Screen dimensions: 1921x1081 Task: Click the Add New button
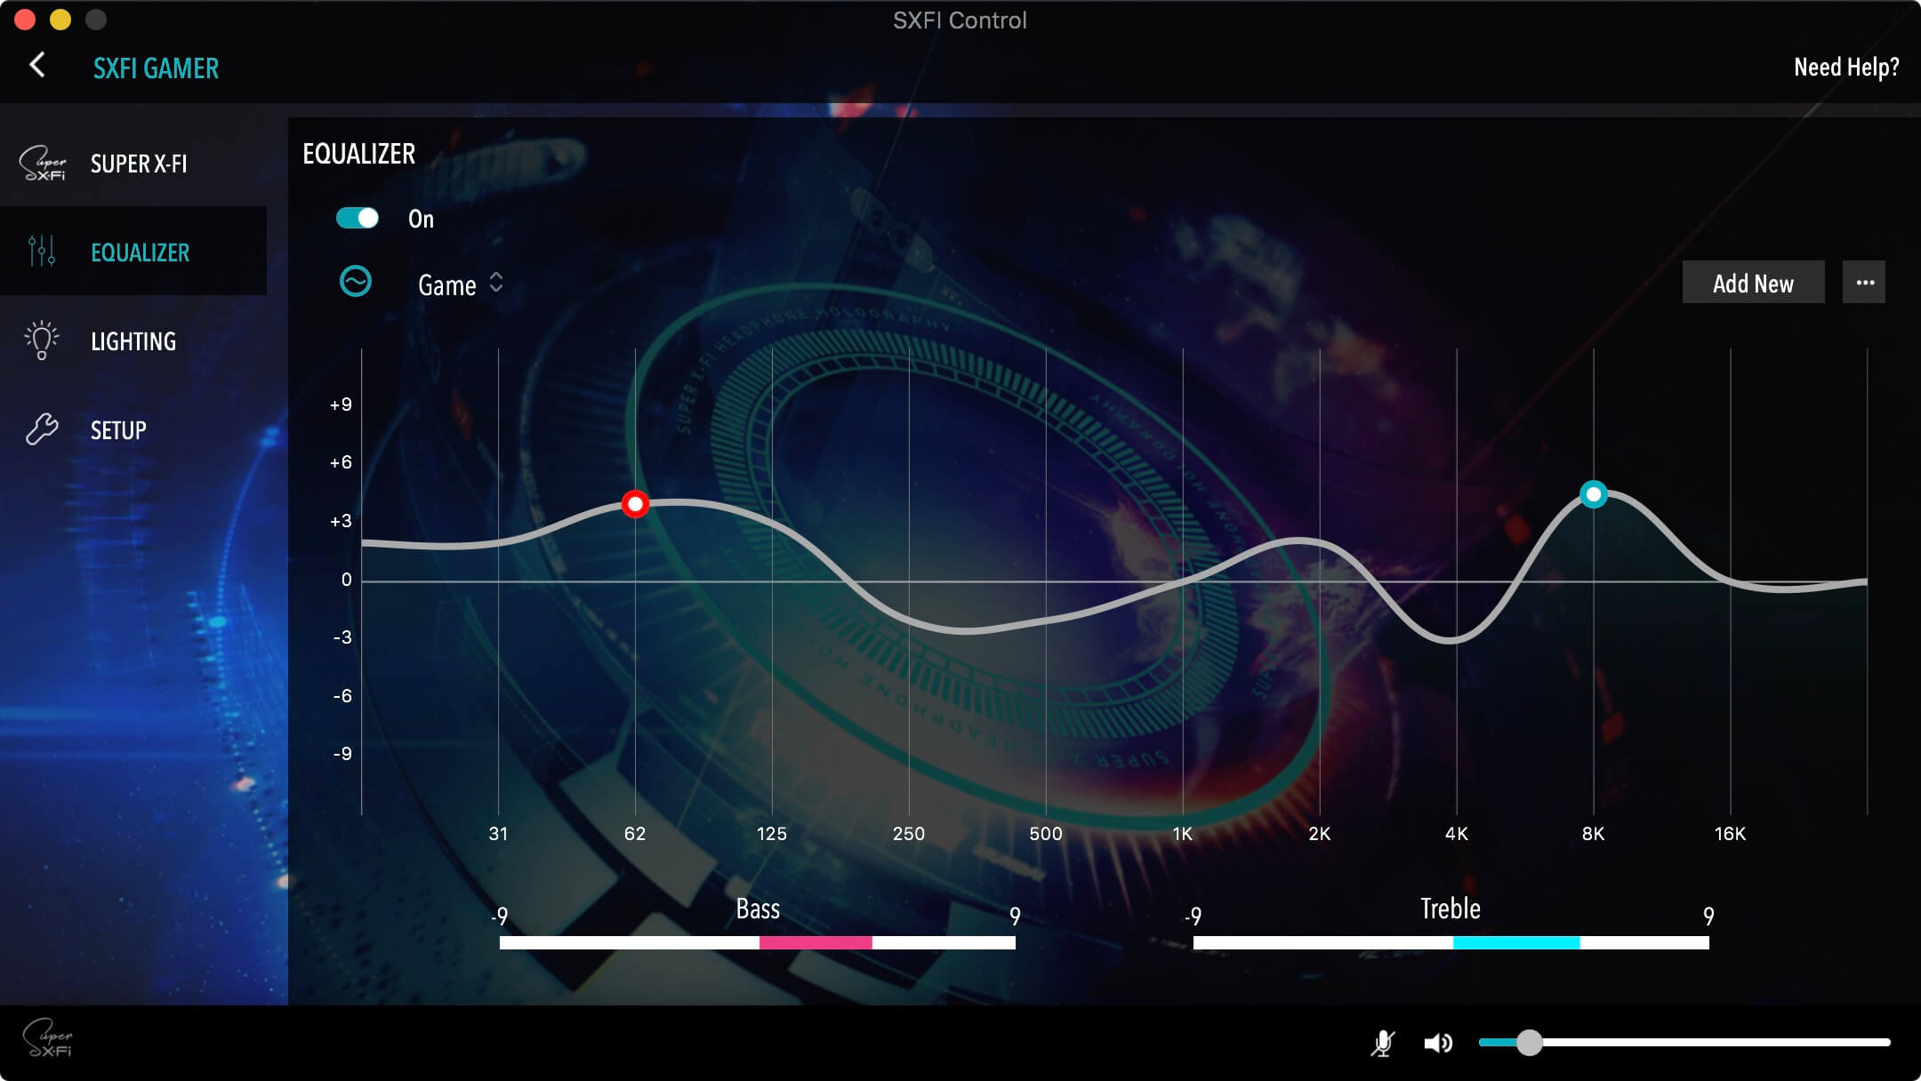click(x=1752, y=283)
